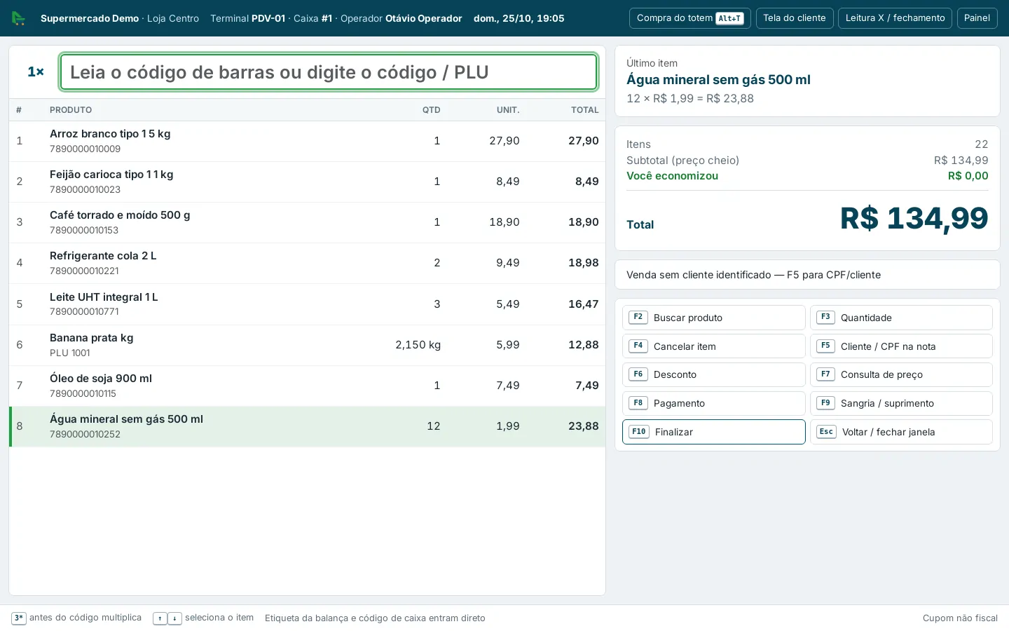Click the green store logo icon

click(x=19, y=18)
